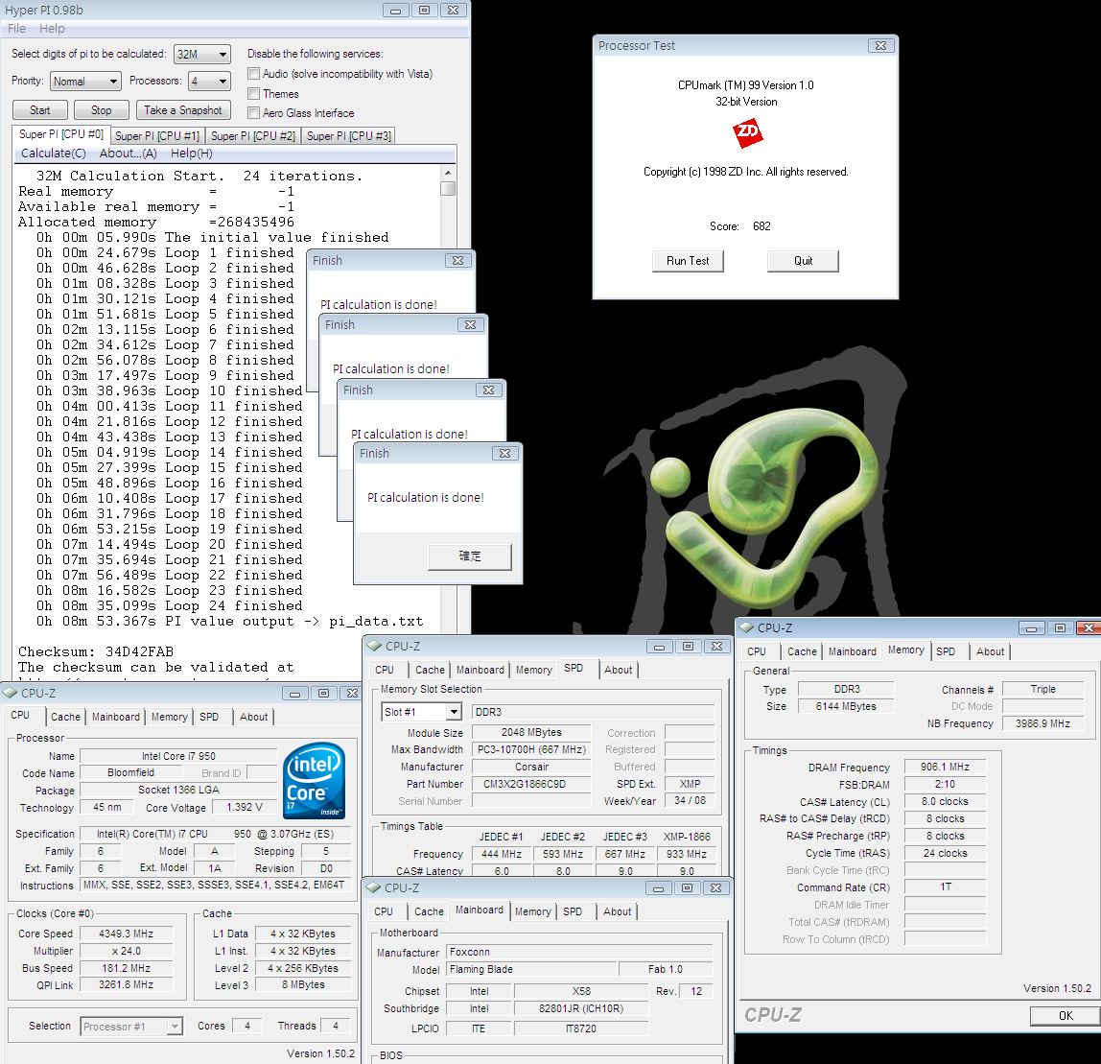Minimize the CPU-Z Memory window
The image size is (1101, 1064).
point(1032,627)
